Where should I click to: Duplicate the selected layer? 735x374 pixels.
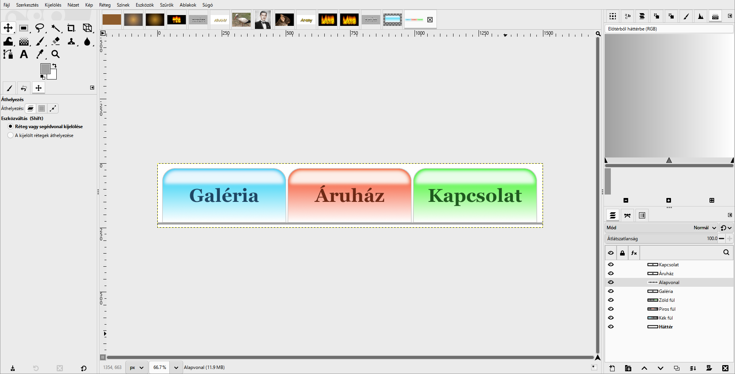(677, 368)
